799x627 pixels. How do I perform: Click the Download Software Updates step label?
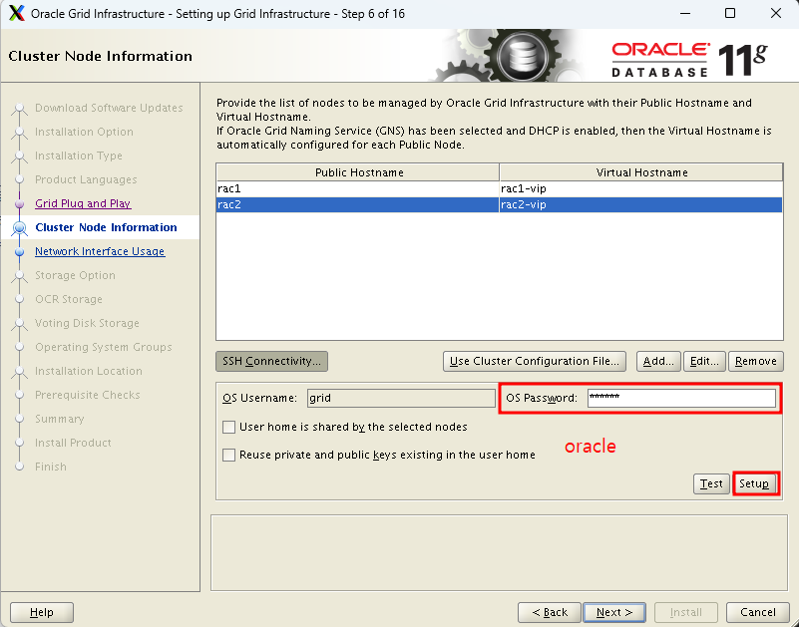[109, 108]
